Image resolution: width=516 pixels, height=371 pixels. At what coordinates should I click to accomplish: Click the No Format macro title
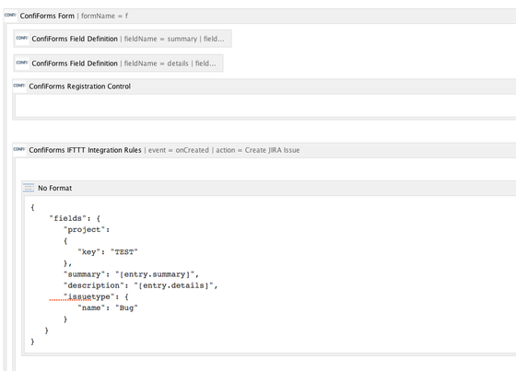point(54,188)
